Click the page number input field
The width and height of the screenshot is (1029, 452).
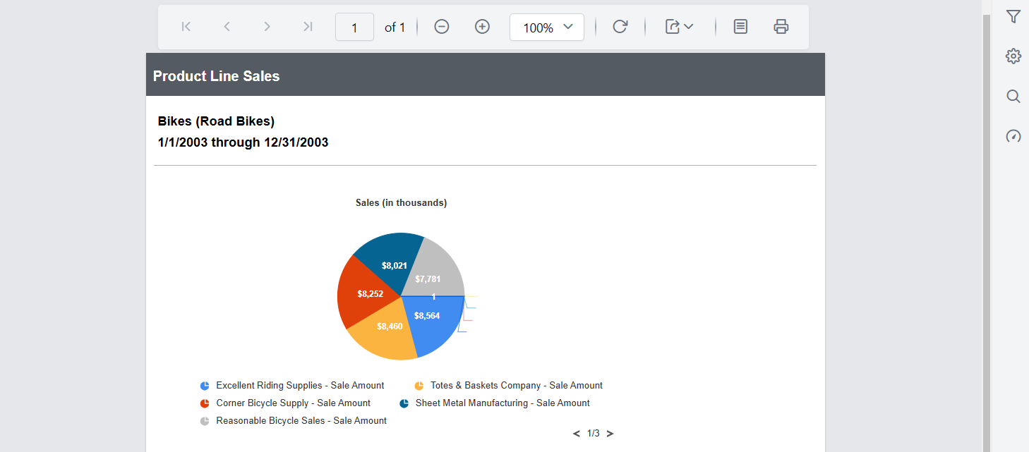click(354, 26)
